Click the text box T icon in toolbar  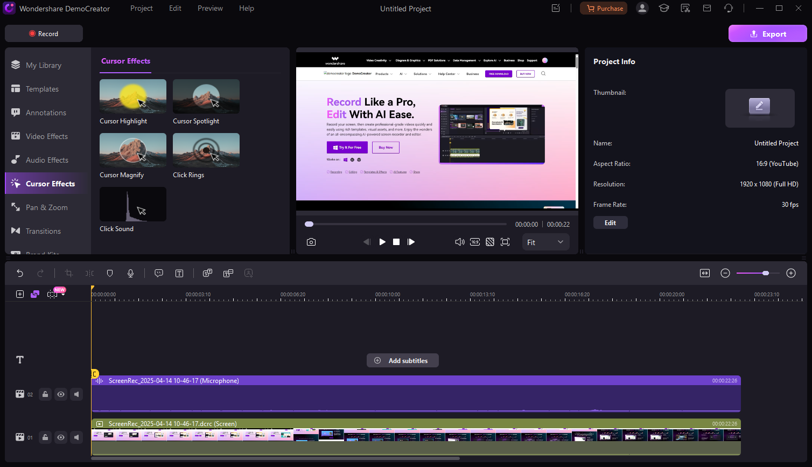(x=179, y=273)
